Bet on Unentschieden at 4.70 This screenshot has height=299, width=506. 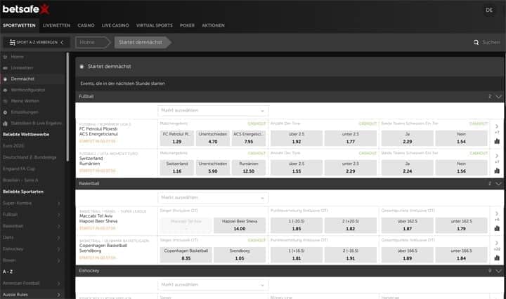pos(213,138)
